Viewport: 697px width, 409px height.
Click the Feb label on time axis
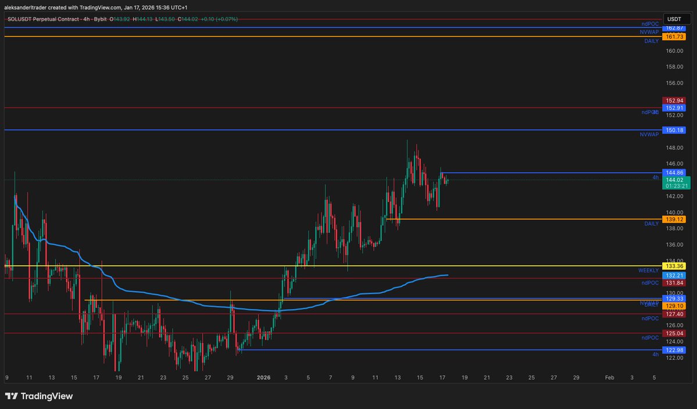click(x=609, y=377)
